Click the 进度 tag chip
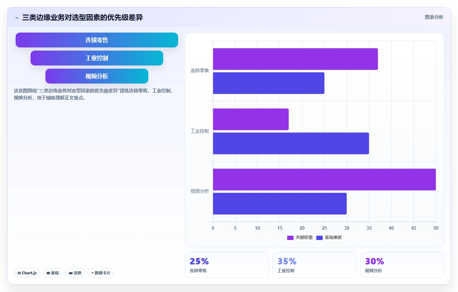This screenshot has height=292, width=458. pyautogui.click(x=75, y=273)
